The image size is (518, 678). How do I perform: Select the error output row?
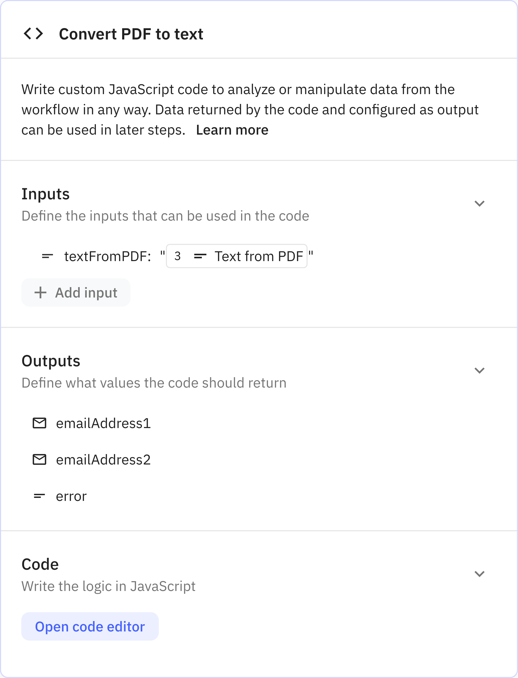click(x=71, y=496)
